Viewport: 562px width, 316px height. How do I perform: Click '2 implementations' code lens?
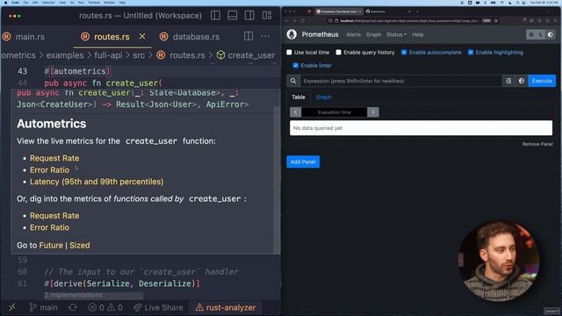pos(74,295)
